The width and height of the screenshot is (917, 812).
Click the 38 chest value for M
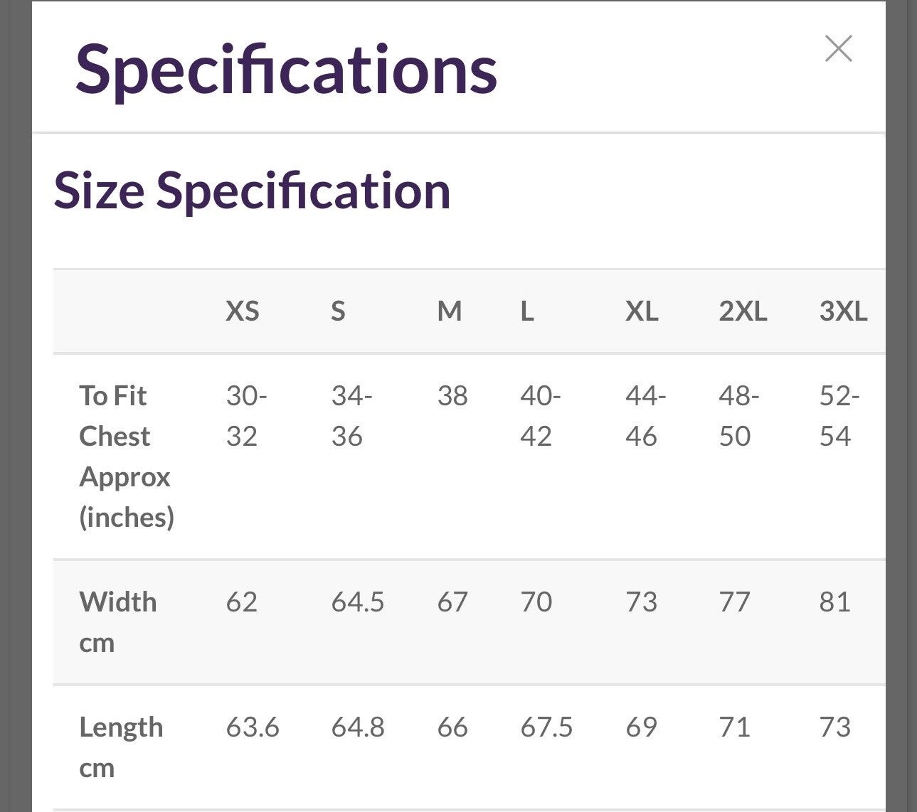(x=452, y=396)
